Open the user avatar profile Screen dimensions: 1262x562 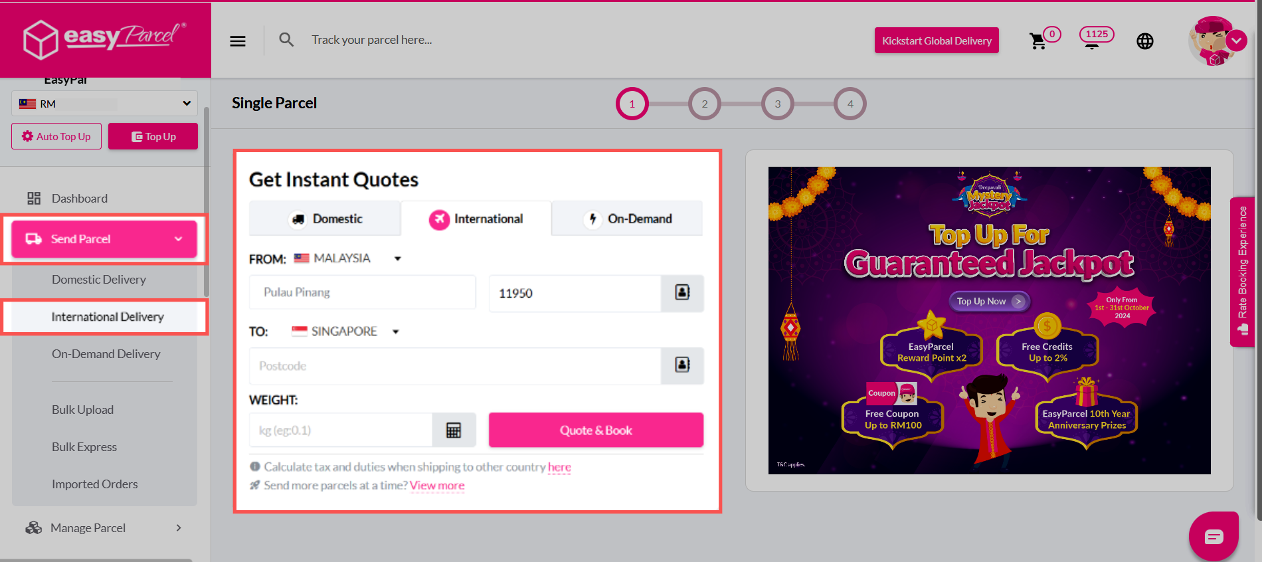1212,41
